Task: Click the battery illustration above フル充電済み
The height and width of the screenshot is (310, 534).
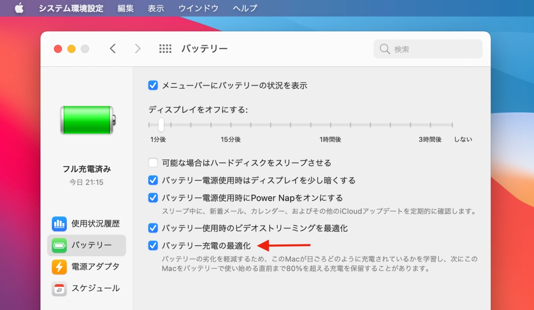Action: [x=86, y=120]
